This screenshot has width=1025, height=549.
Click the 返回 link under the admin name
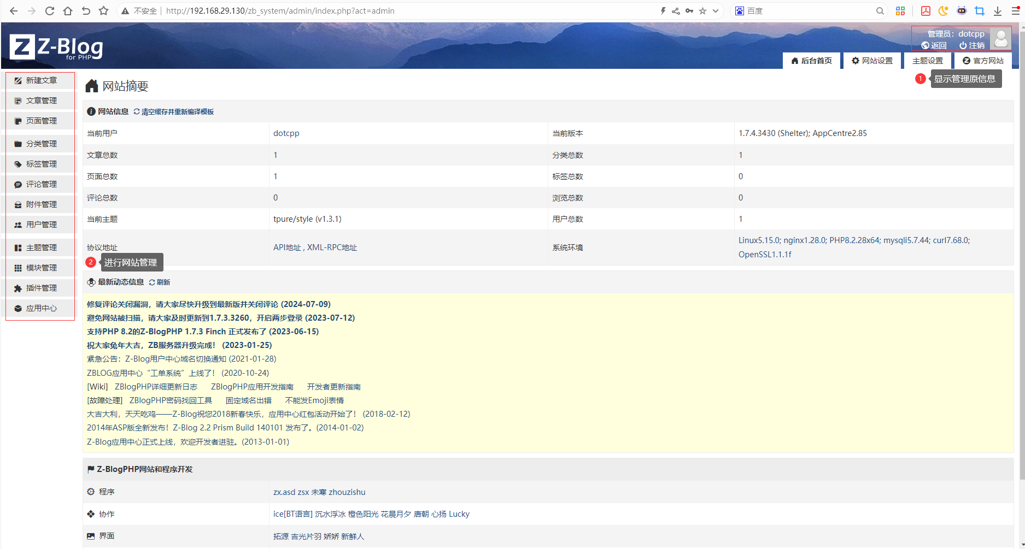(934, 45)
